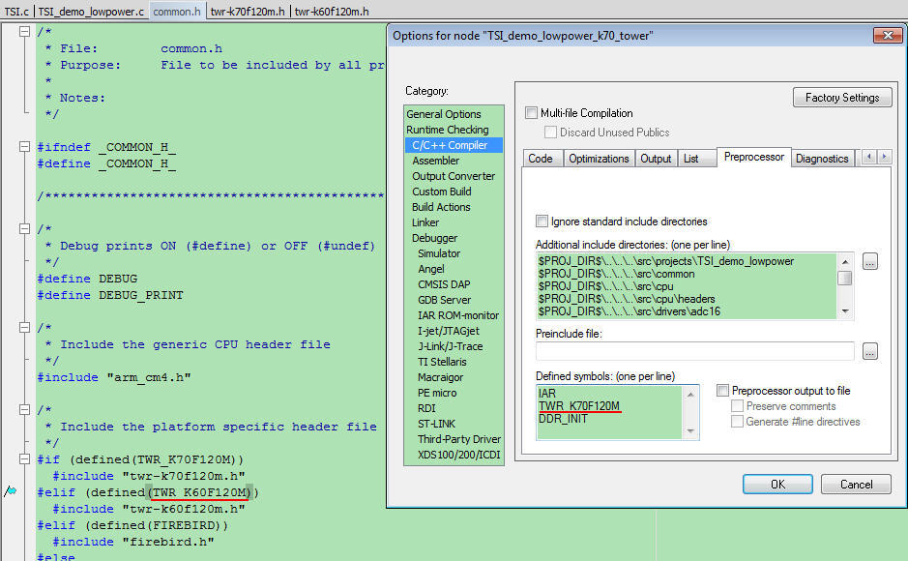Viewport: 908px width, 561px height.
Task: Open twr-k60f120m.h editor tab
Action: [x=332, y=12]
